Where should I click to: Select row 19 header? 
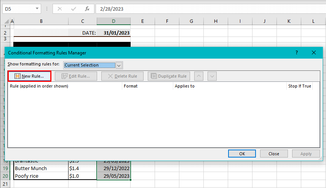coord(5,168)
